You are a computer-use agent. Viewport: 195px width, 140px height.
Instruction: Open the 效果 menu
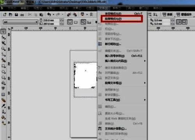(77, 8)
